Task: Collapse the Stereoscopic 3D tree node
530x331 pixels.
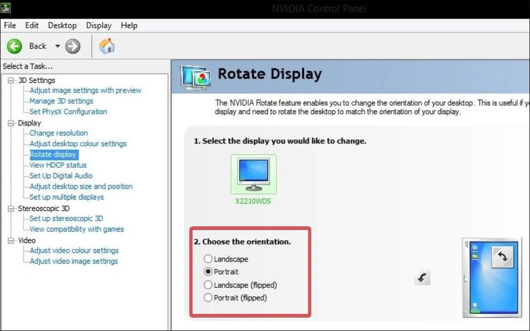Action: click(11, 209)
